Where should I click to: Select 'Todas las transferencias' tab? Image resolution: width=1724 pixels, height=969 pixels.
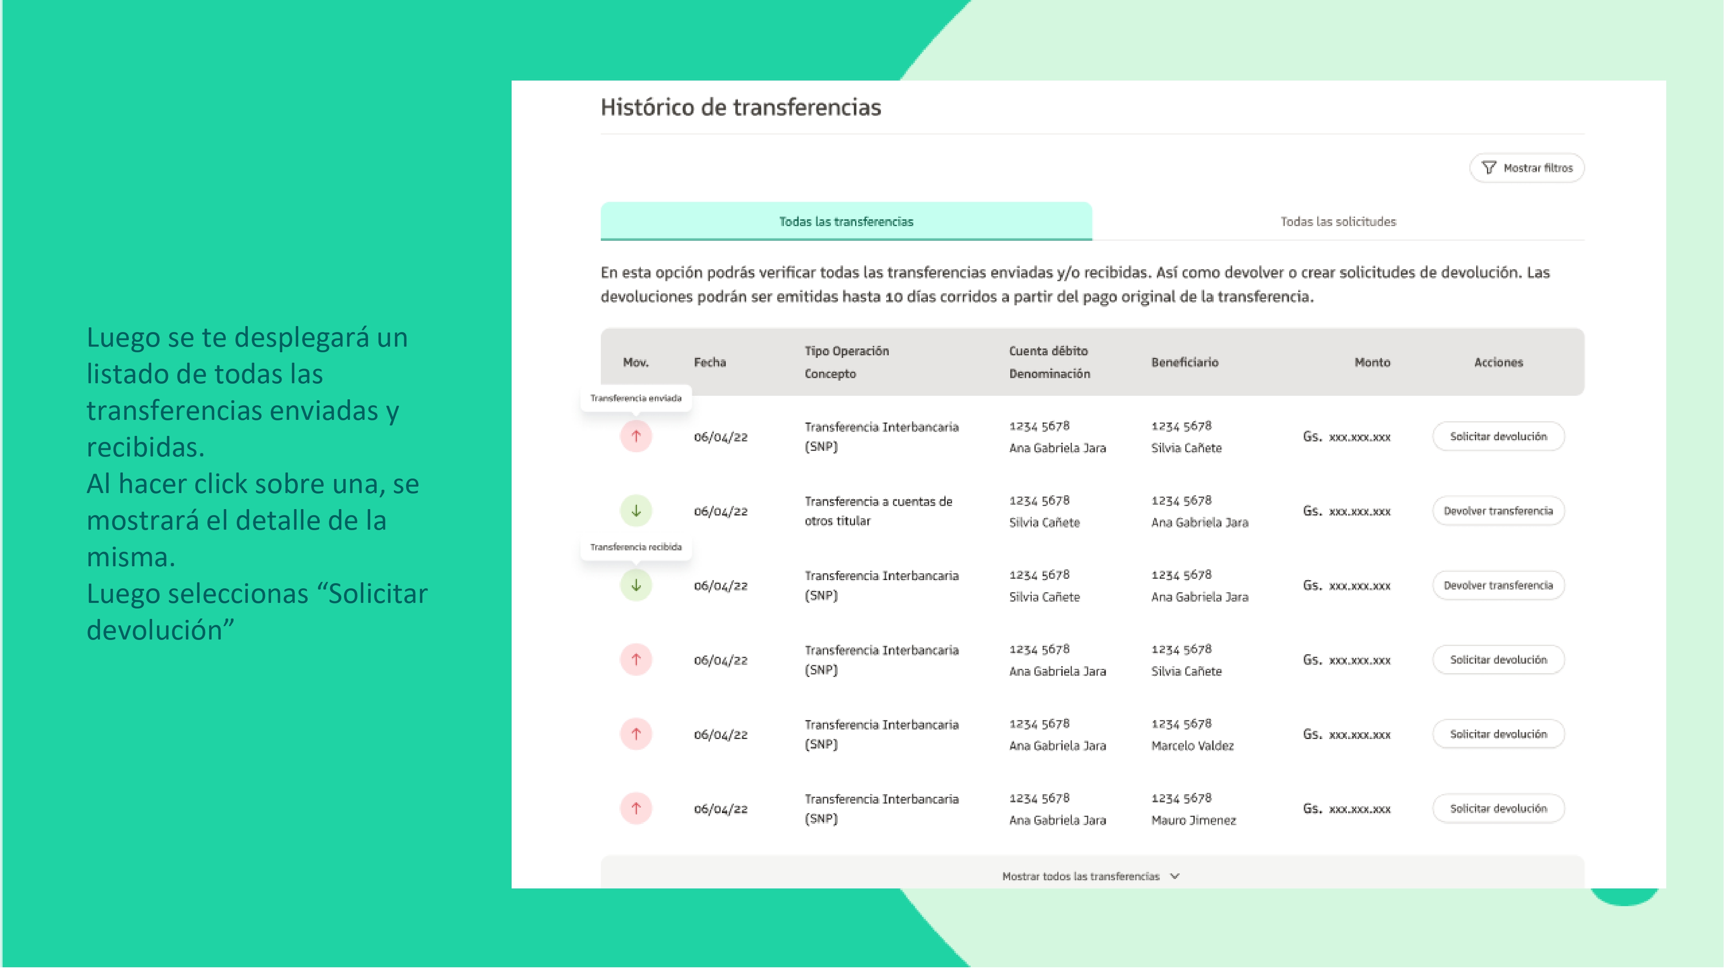pos(846,221)
